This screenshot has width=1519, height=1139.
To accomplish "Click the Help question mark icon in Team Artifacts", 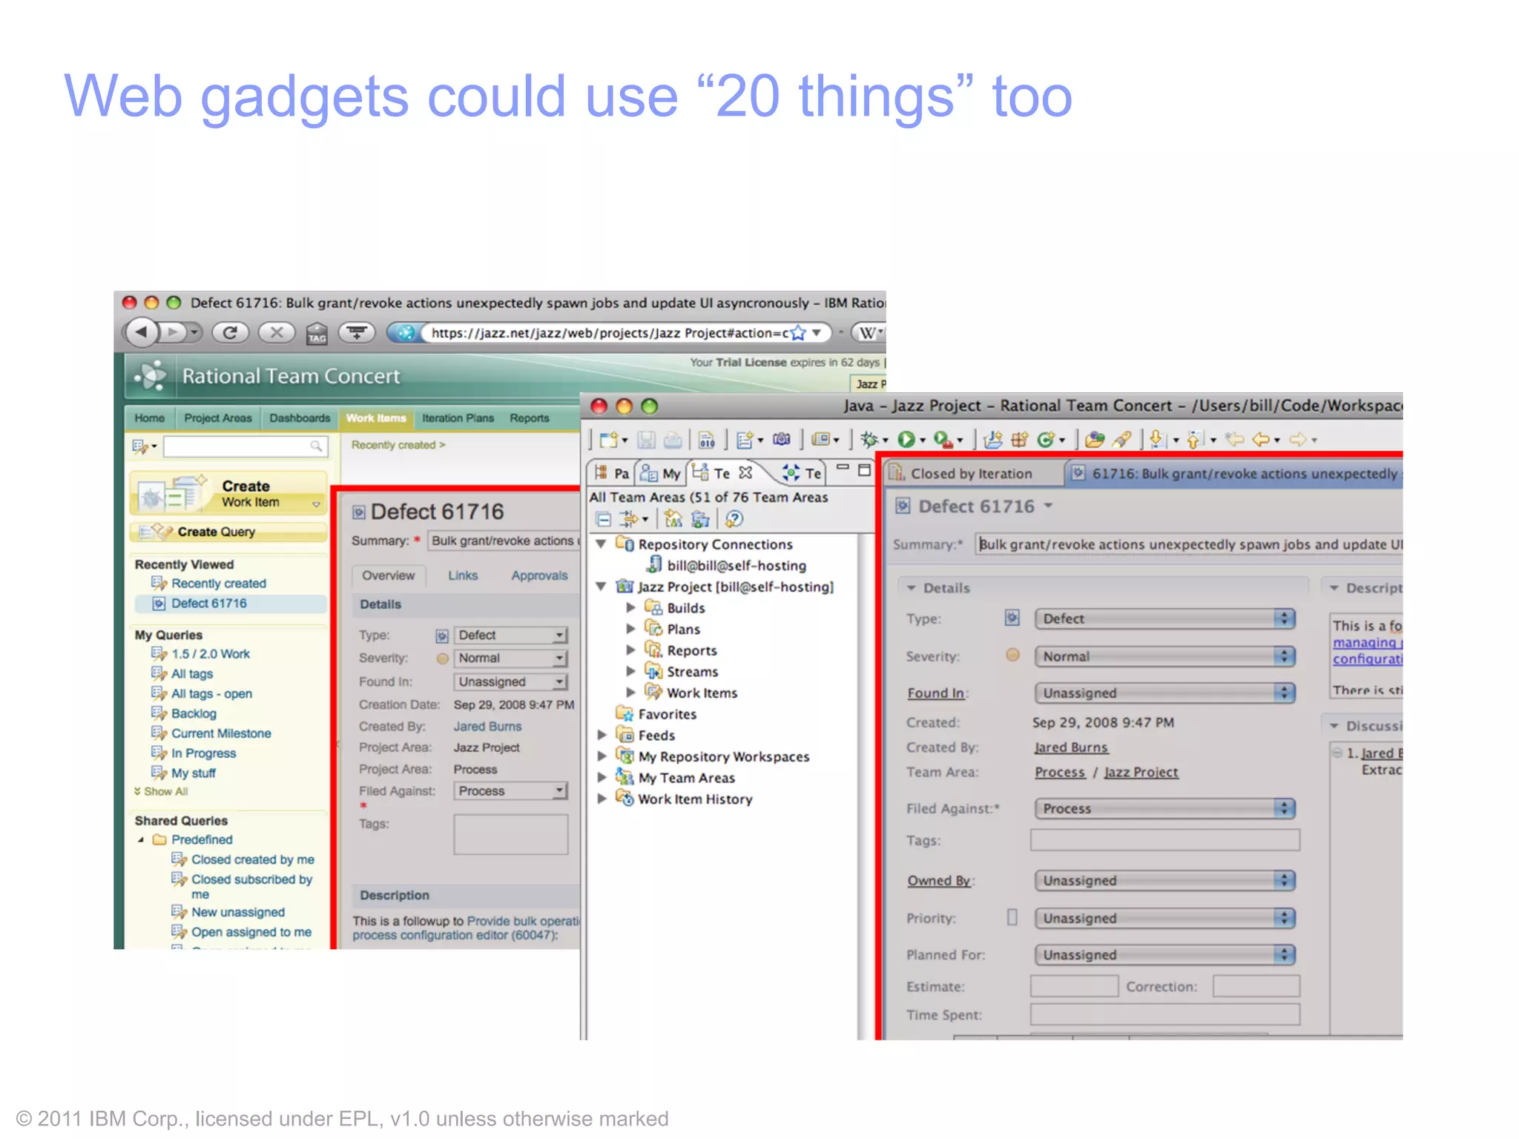I will tap(734, 519).
